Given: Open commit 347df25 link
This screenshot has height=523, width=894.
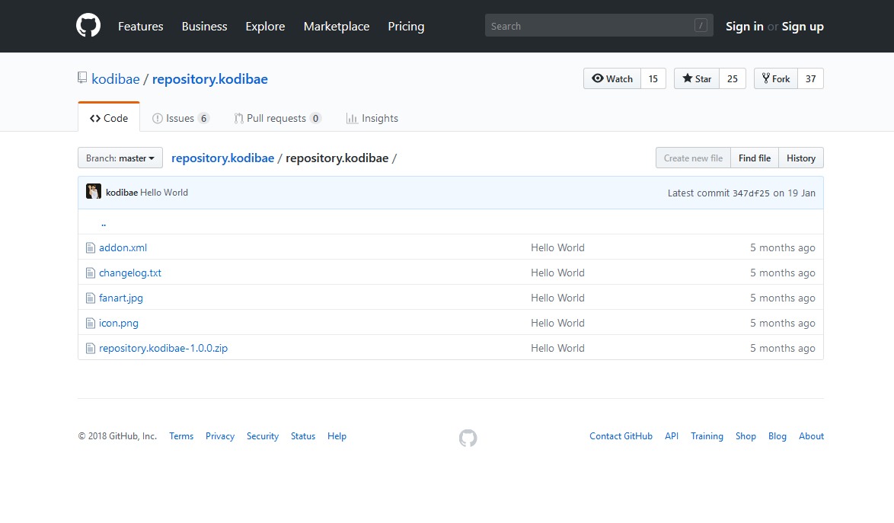Looking at the screenshot, I should (x=751, y=193).
